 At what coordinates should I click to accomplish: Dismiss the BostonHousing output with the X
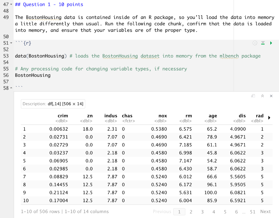coord(271,96)
